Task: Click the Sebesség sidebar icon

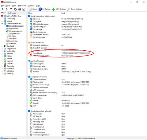Action: point(5,74)
